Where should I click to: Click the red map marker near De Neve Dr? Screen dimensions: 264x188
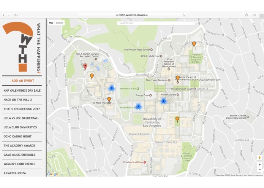(x=85, y=67)
